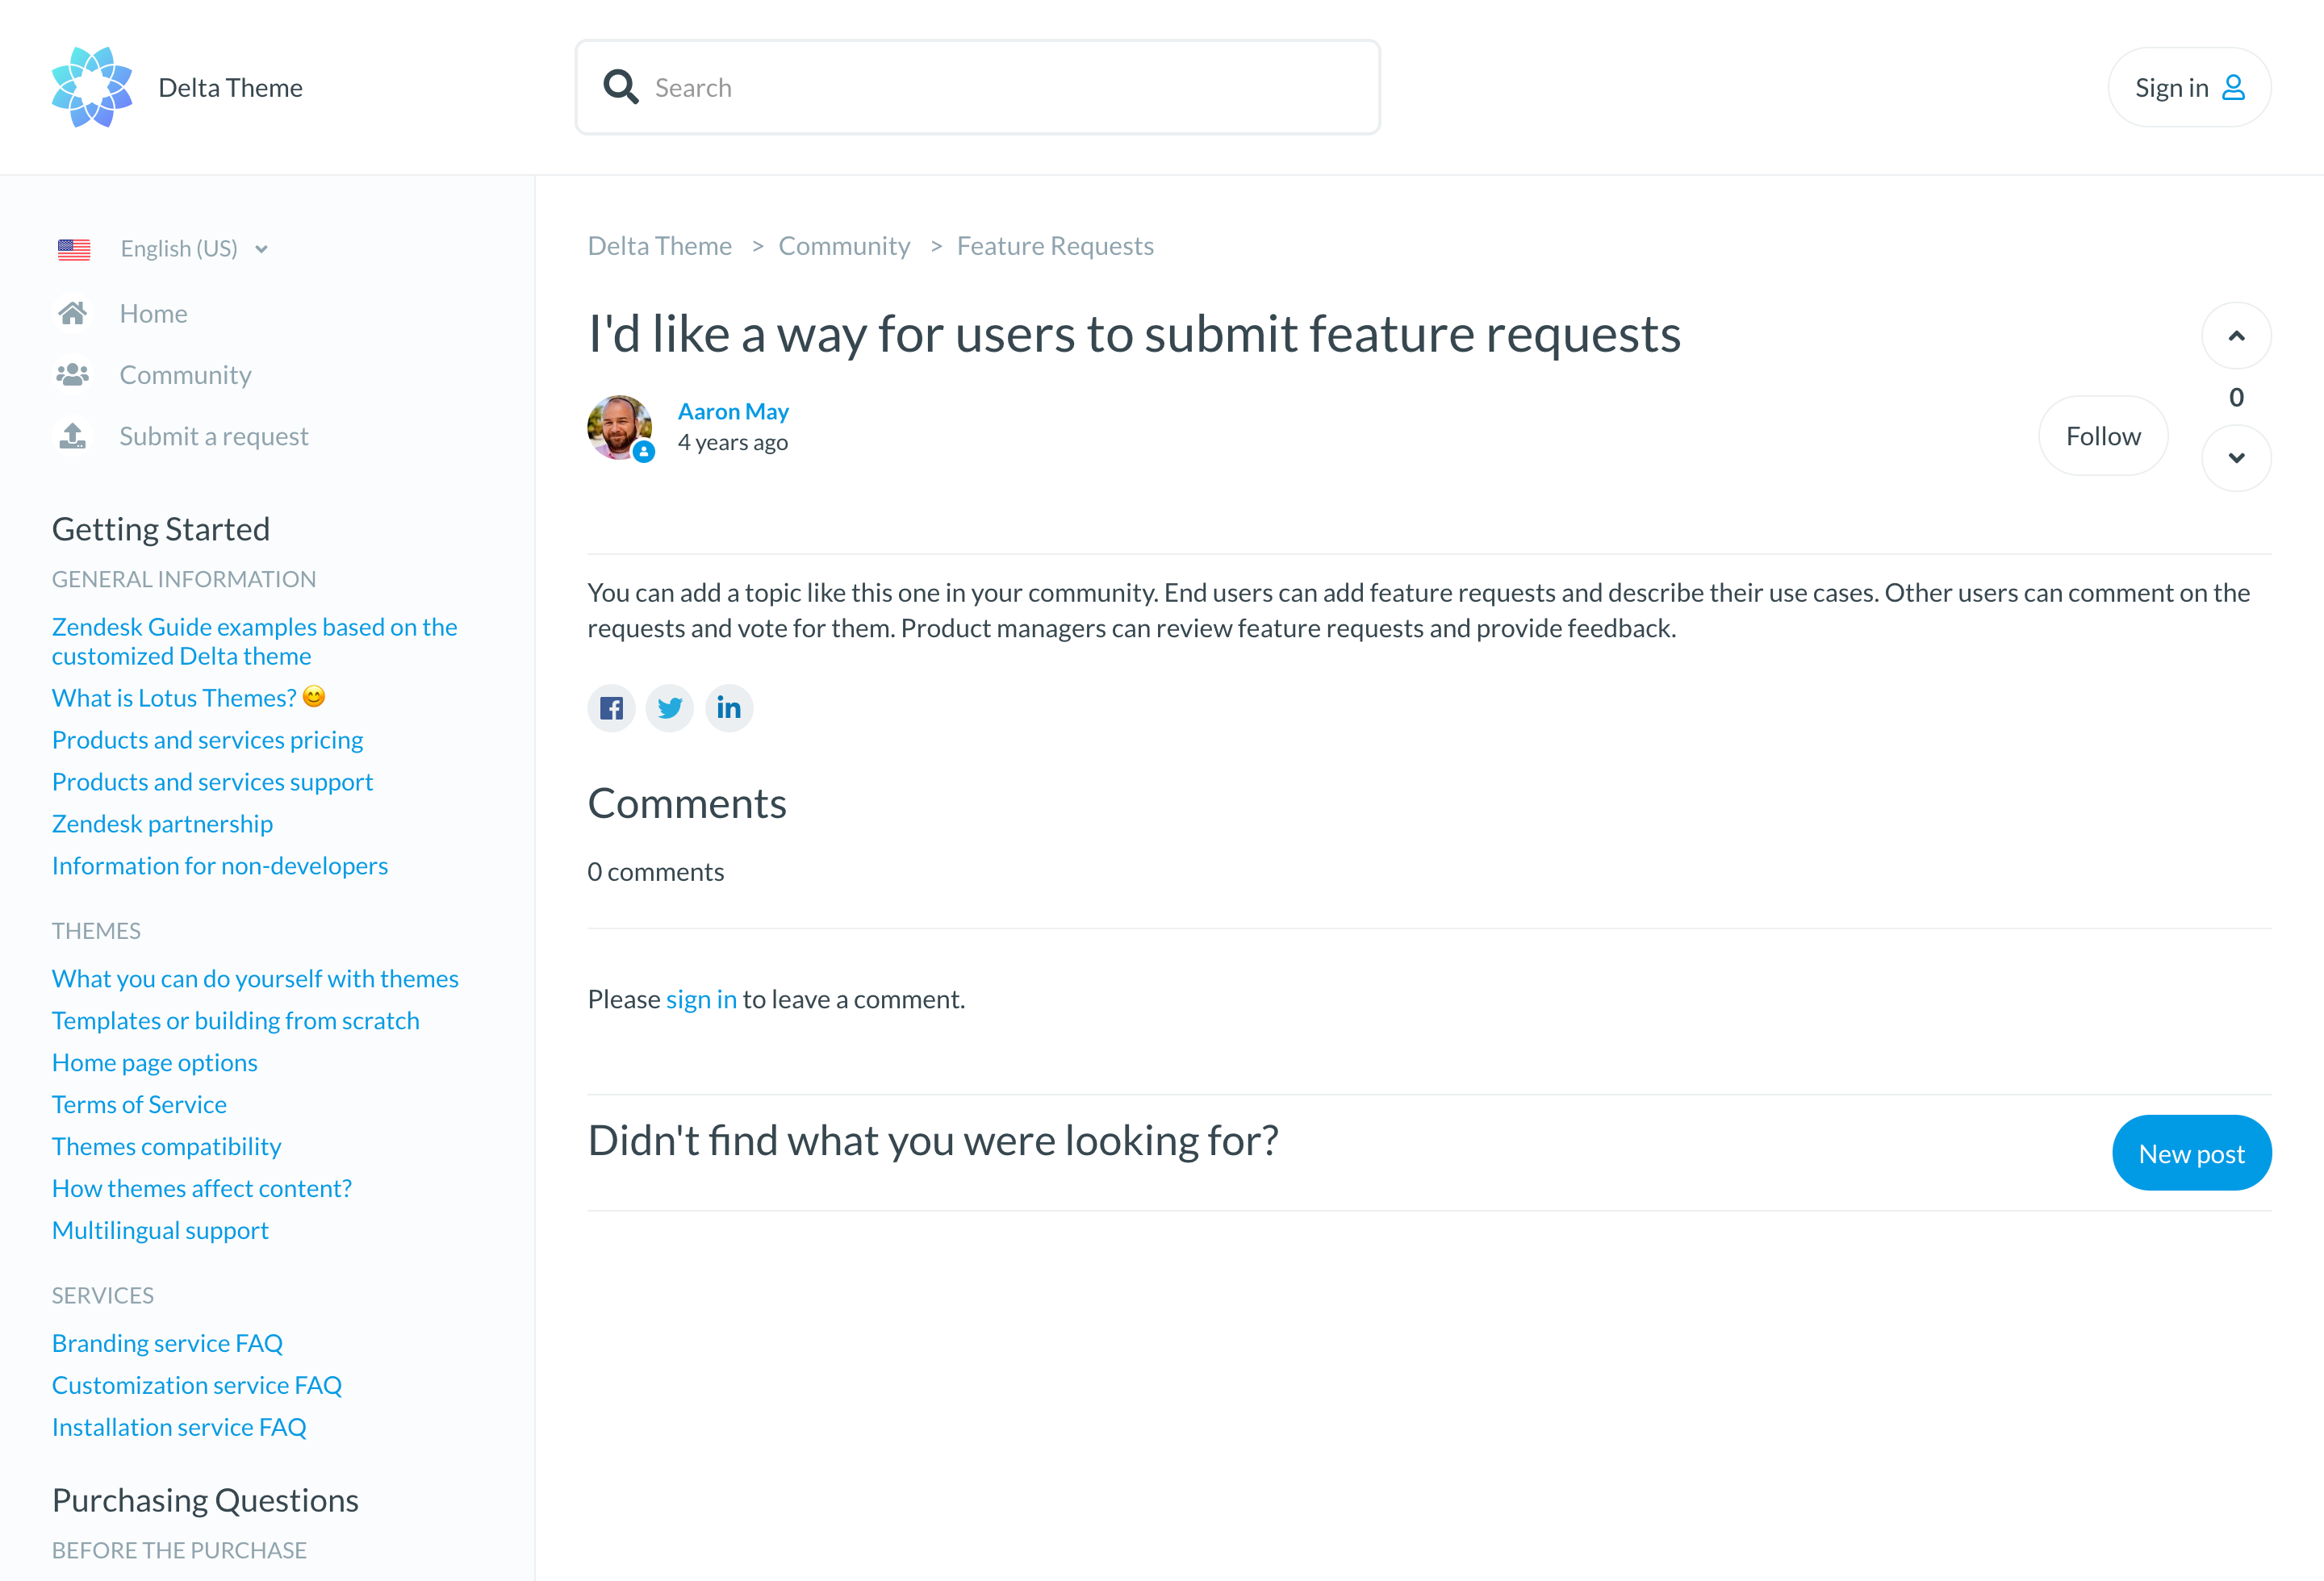
Task: Click the Home house icon in sidebar
Action: (x=72, y=314)
